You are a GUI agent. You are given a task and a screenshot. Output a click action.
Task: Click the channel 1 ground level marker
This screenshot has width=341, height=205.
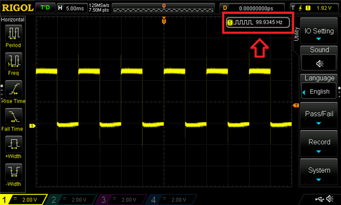(x=32, y=126)
